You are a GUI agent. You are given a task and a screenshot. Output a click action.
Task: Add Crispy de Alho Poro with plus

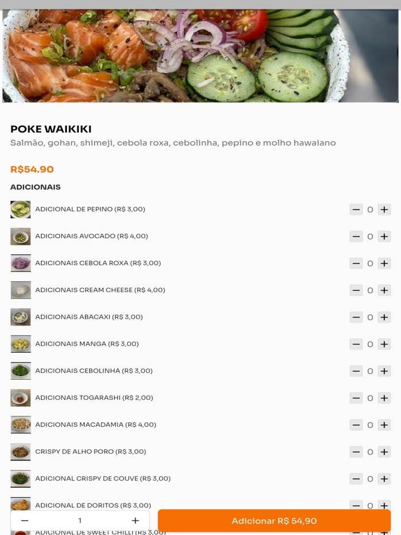pyautogui.click(x=384, y=452)
